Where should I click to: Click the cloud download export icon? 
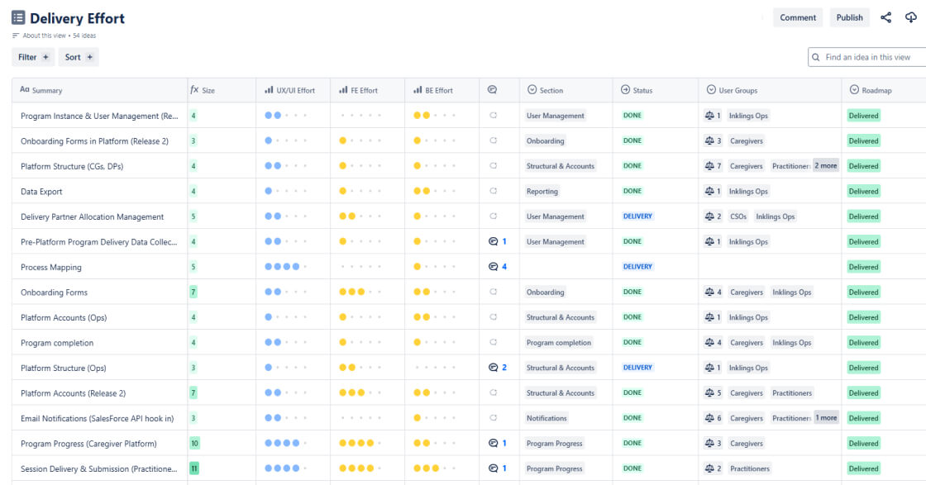click(x=911, y=17)
